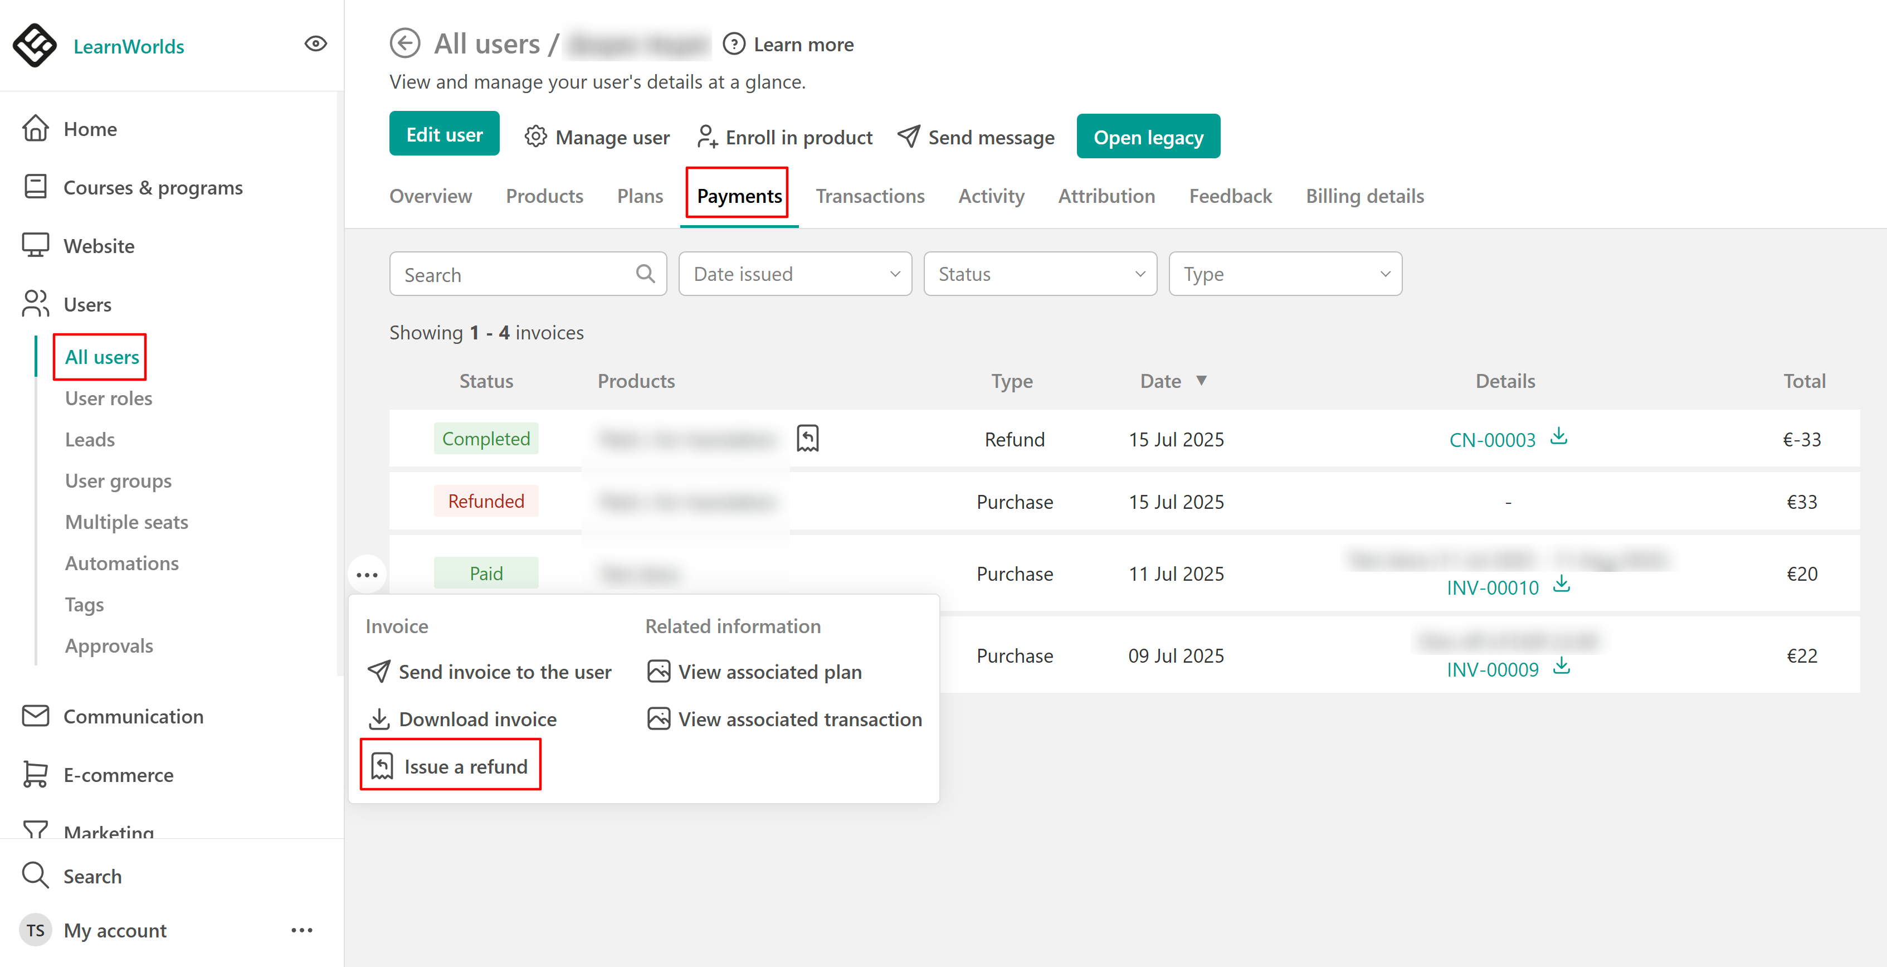Click the magnifier icon in invoice search
The width and height of the screenshot is (1887, 967).
(x=645, y=274)
